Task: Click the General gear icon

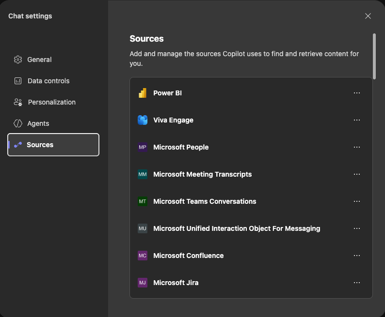Action: pyautogui.click(x=18, y=60)
